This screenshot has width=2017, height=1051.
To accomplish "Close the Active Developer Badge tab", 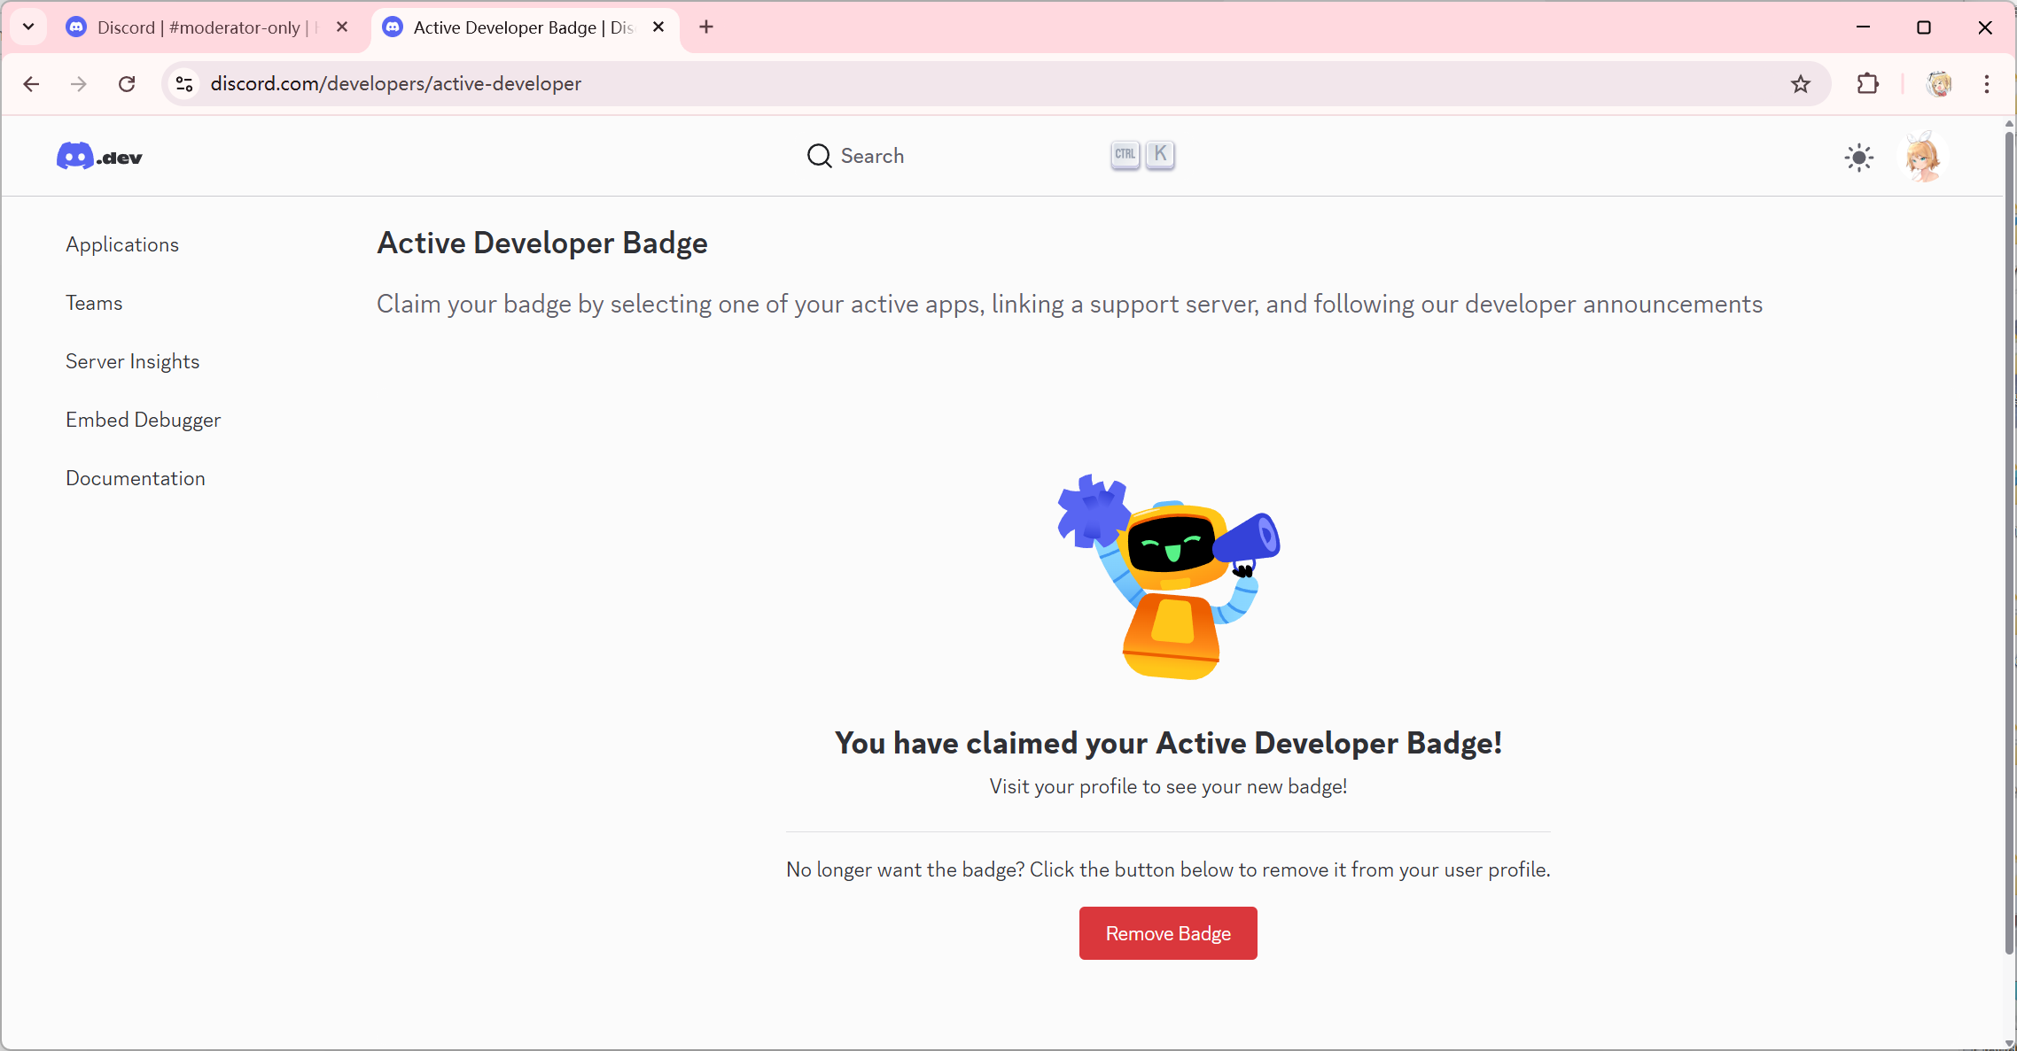I will [x=658, y=27].
